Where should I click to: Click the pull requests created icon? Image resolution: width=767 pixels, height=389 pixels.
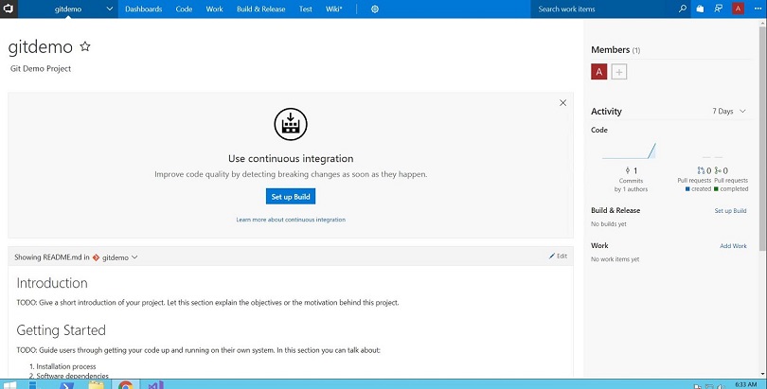(701, 170)
